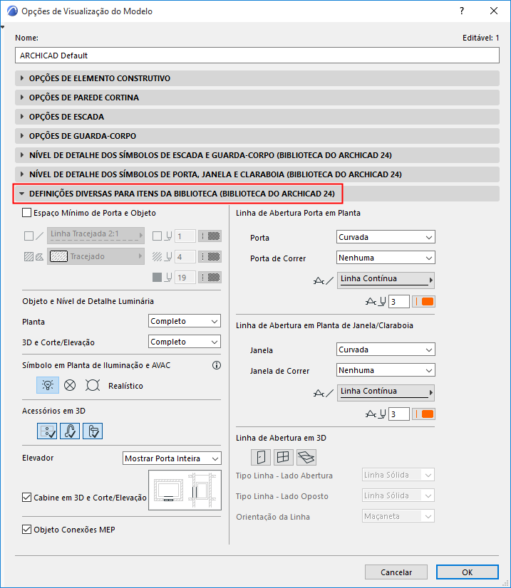
Task: Toggle skylight opening line in 3D icon
Action: pyautogui.click(x=306, y=457)
